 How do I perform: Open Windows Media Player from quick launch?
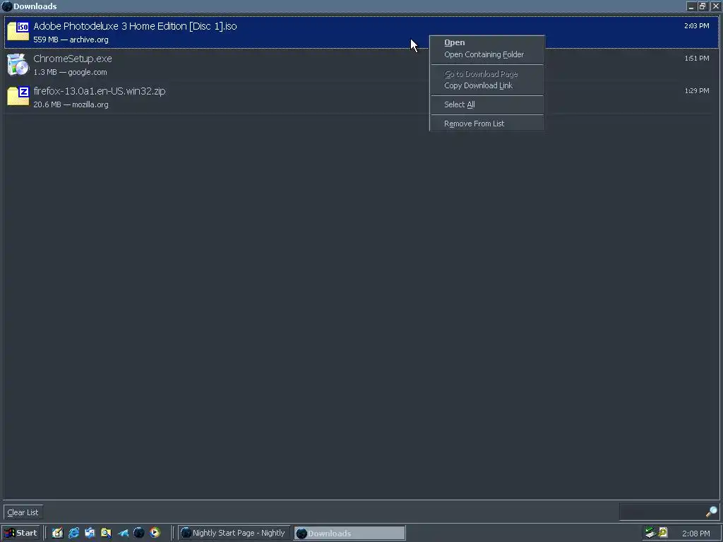(155, 533)
